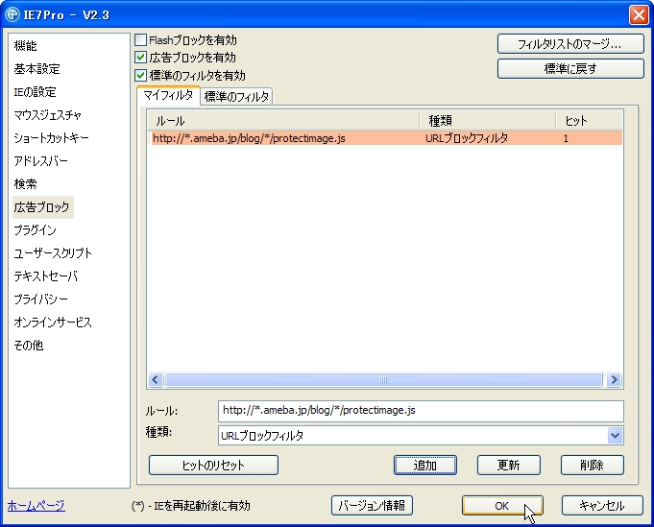Open プラグイン settings page
Viewport: 654px width, 527px height.
pyautogui.click(x=35, y=230)
